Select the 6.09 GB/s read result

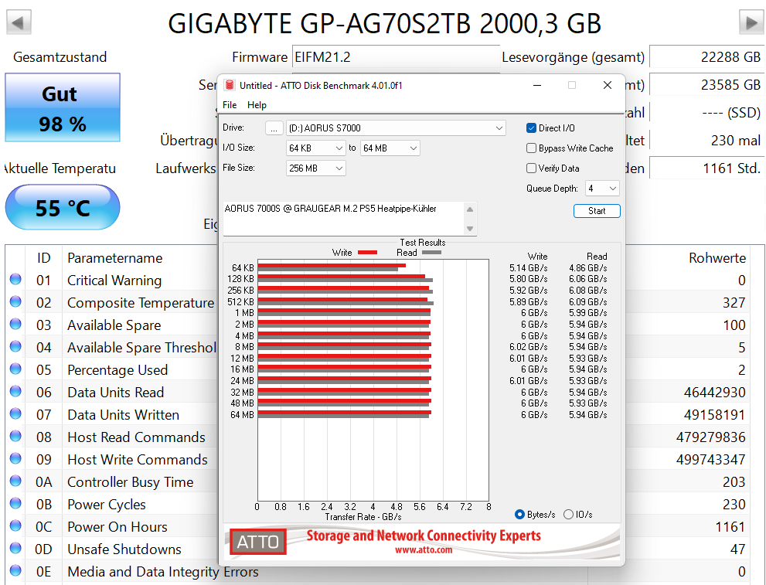tap(587, 302)
